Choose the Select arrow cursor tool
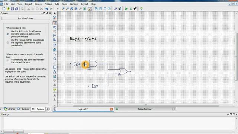238x134 pixels. coord(55,14)
